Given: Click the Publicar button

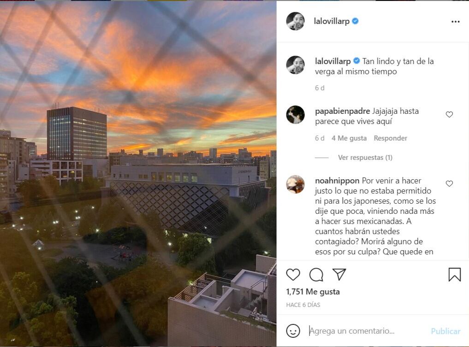Looking at the screenshot, I should (445, 331).
